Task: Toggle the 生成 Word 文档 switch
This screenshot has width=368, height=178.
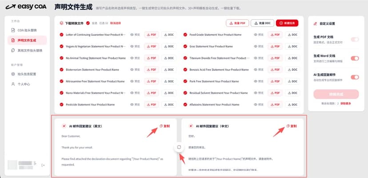Action: tap(355, 58)
